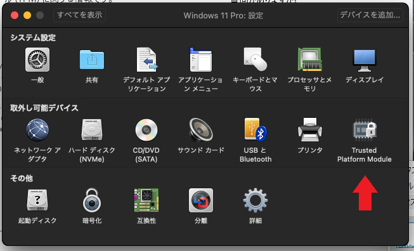Open ネットワーク アダプタ globe icon

[x=37, y=130]
